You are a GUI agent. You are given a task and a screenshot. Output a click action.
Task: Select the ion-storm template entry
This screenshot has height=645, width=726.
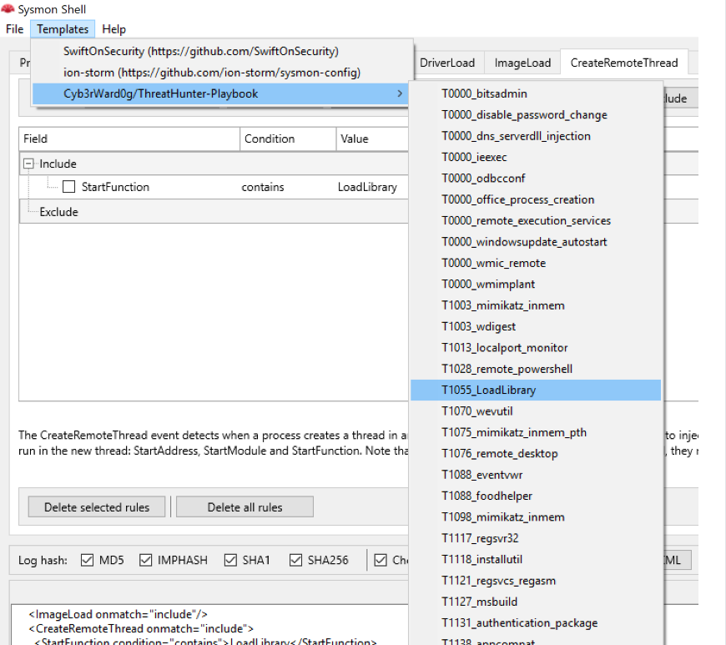click(190, 73)
